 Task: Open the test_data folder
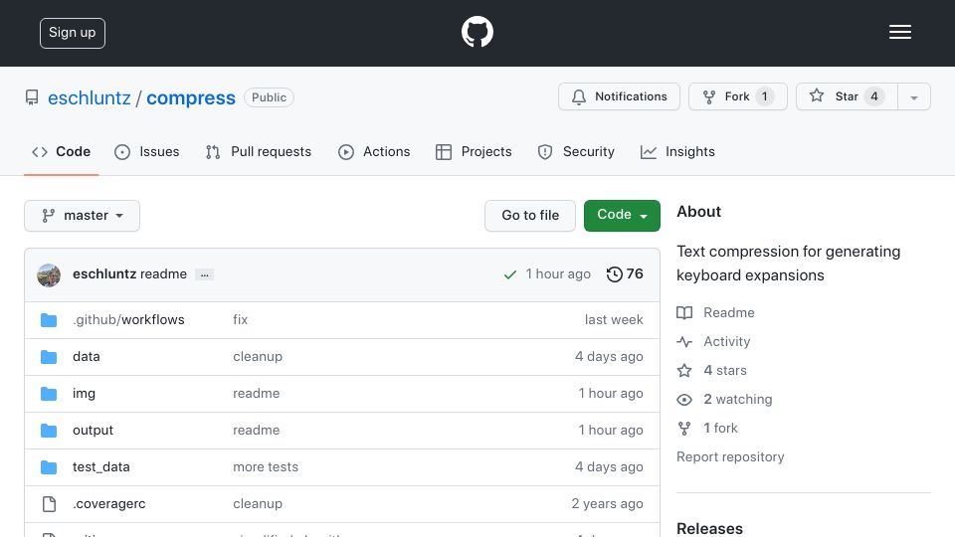pos(101,467)
